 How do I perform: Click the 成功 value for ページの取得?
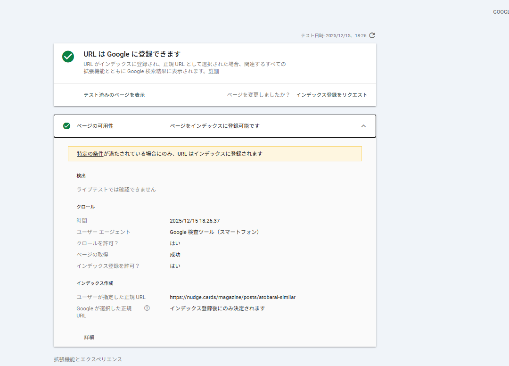coord(175,255)
